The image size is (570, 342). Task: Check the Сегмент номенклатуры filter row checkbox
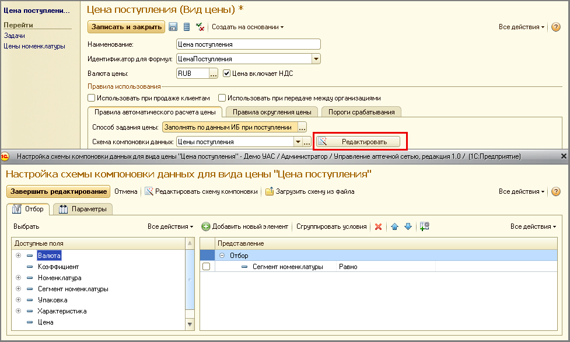coord(206,267)
